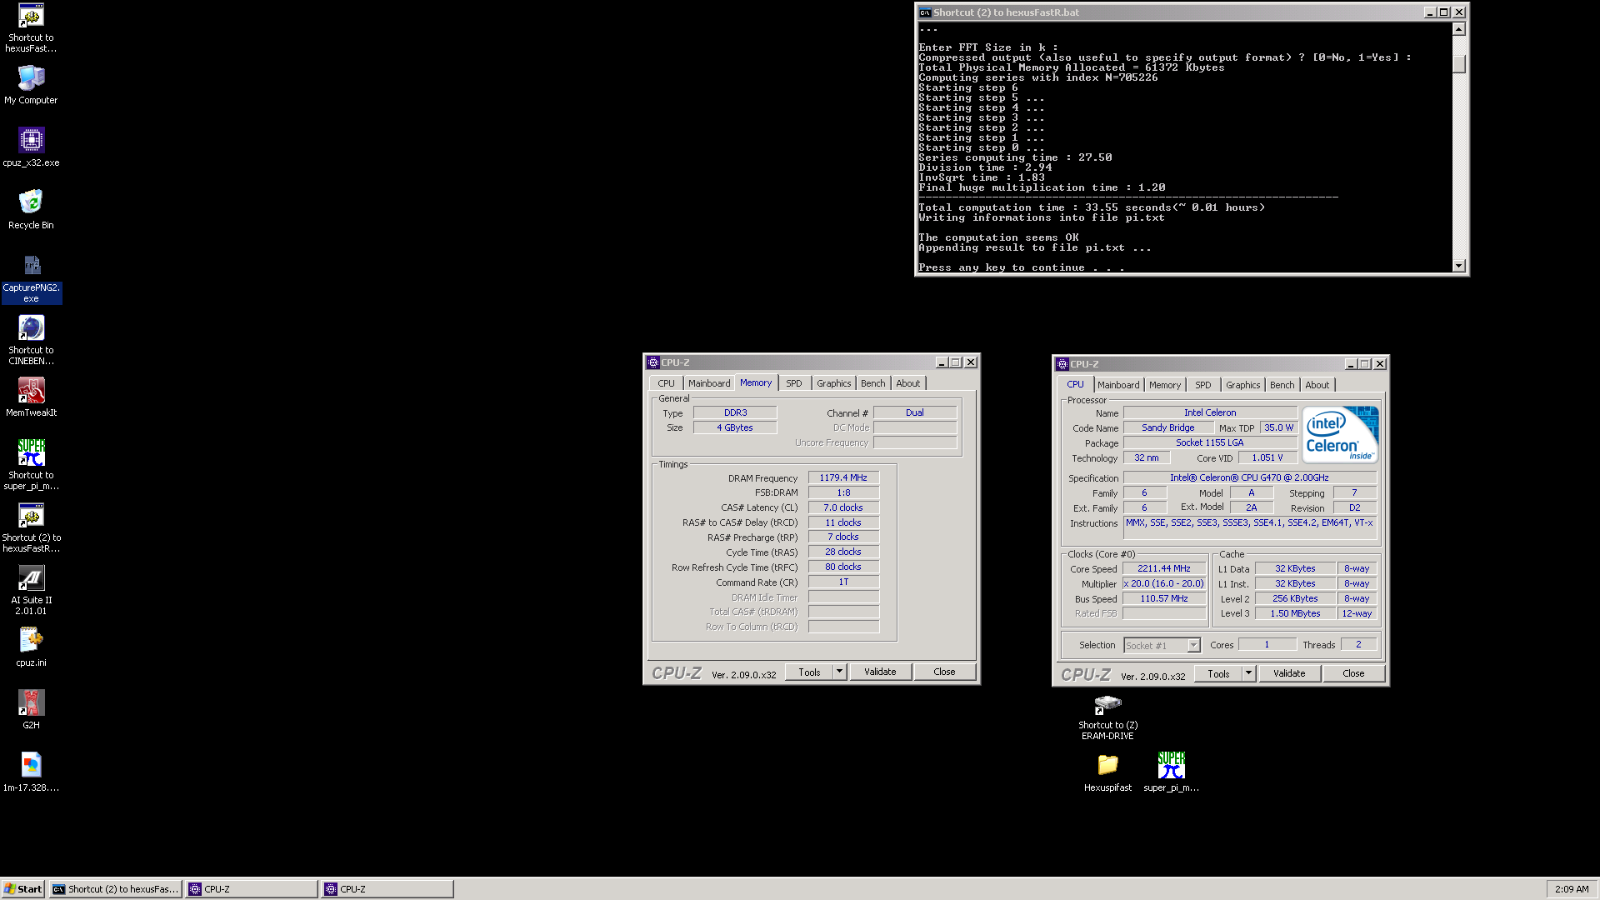Click Tools button in the CPU-Z Memory-tab window
Image resolution: width=1600 pixels, height=900 pixels.
pos(809,672)
